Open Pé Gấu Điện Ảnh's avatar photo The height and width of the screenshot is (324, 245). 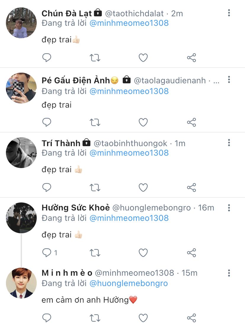pyautogui.click(x=21, y=88)
